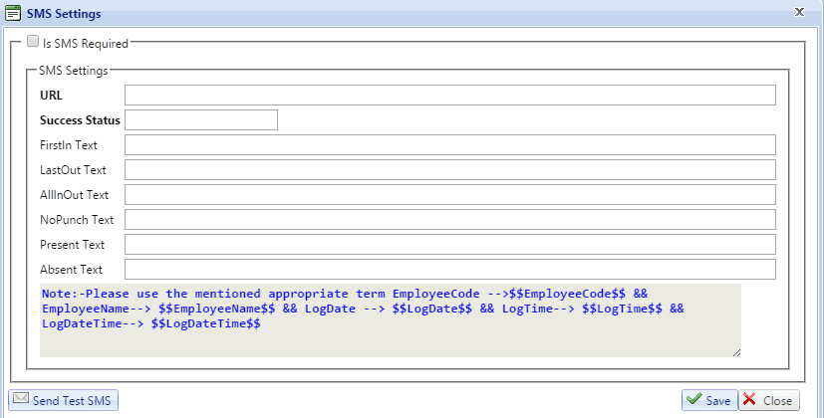Save the SMS settings
This screenshot has width=824, height=418.
pos(710,400)
